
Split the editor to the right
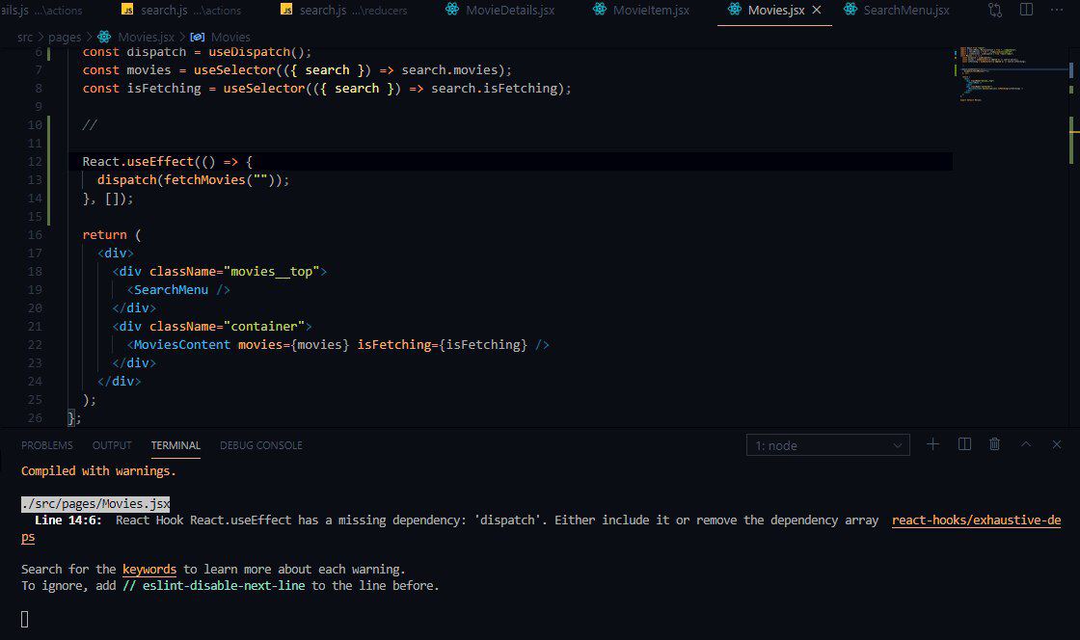click(x=1027, y=10)
